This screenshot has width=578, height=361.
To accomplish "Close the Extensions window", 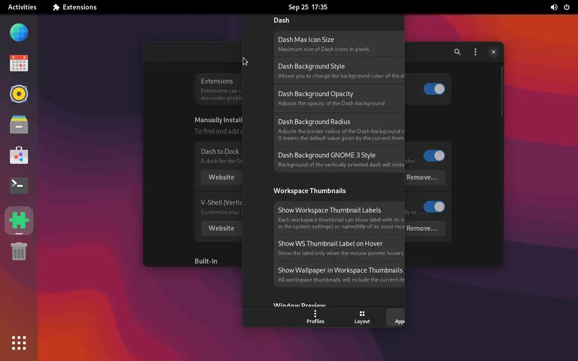I will pyautogui.click(x=494, y=52).
